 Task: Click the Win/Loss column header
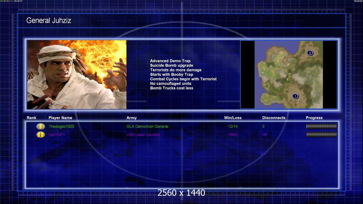(233, 118)
